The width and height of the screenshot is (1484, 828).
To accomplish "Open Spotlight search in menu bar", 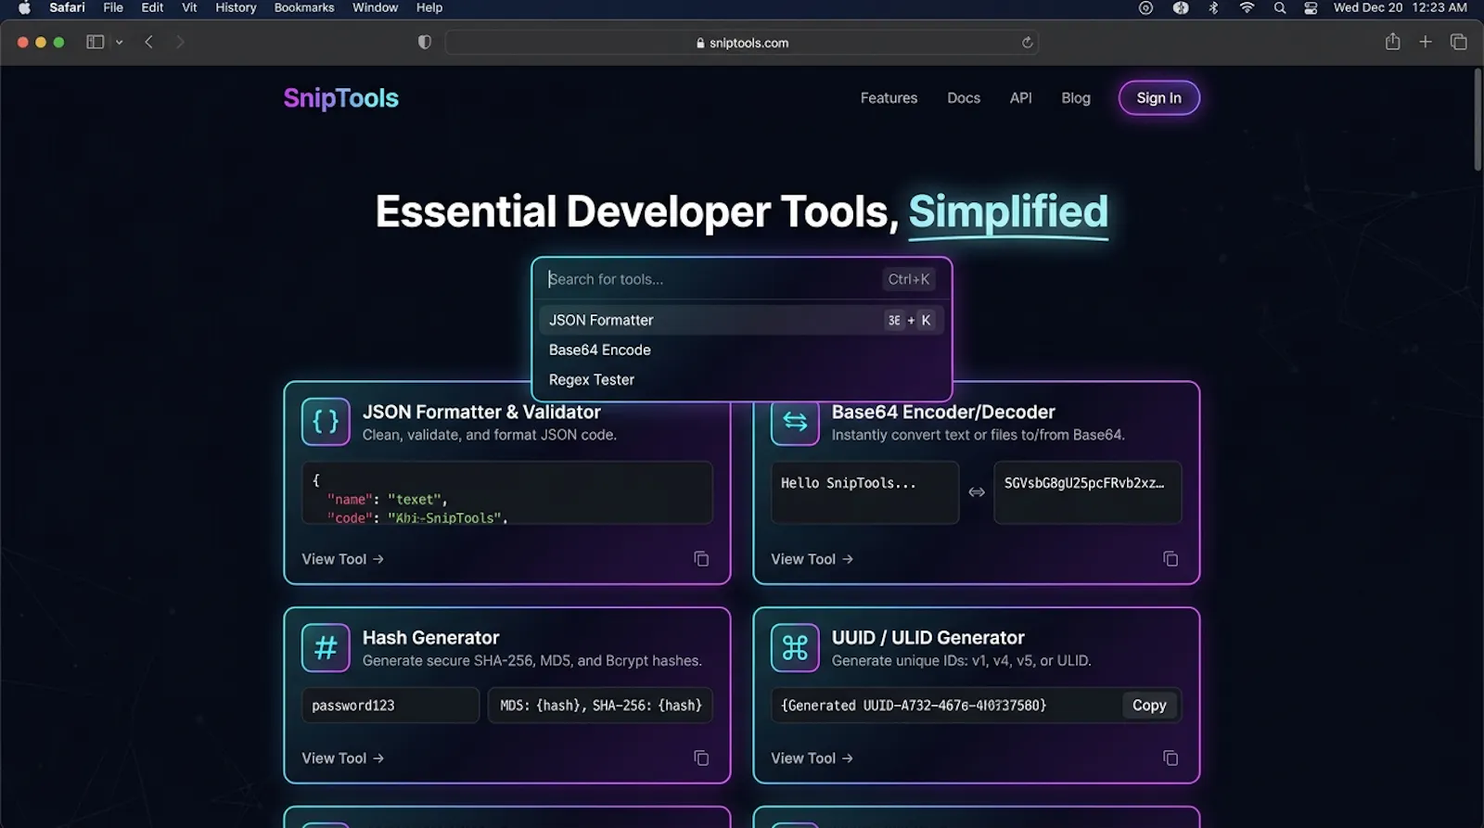I will (1280, 7).
